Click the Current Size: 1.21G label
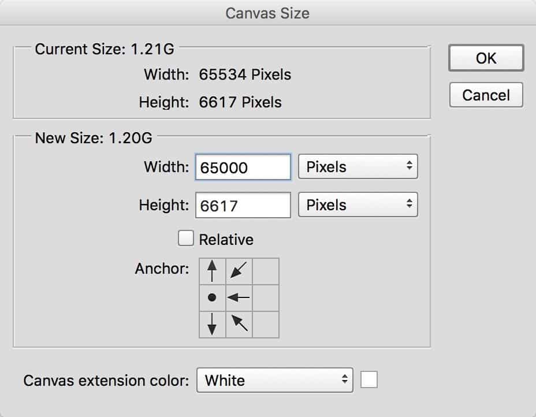 tap(105, 49)
